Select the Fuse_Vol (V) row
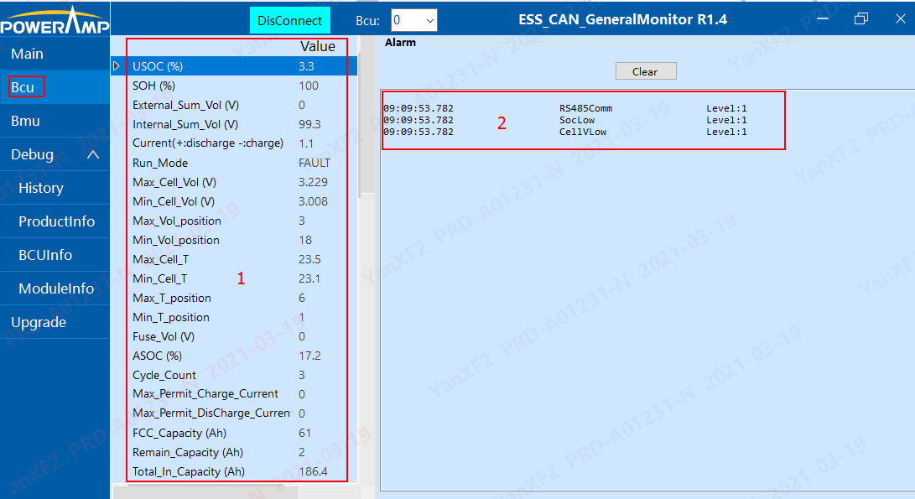The image size is (915, 499). (x=234, y=336)
